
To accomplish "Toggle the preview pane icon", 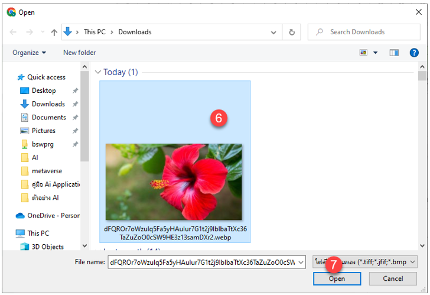I will pyautogui.click(x=394, y=53).
